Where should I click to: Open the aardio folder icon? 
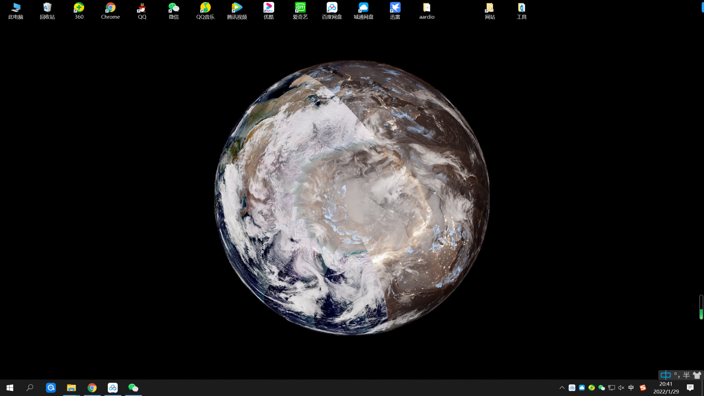click(426, 8)
